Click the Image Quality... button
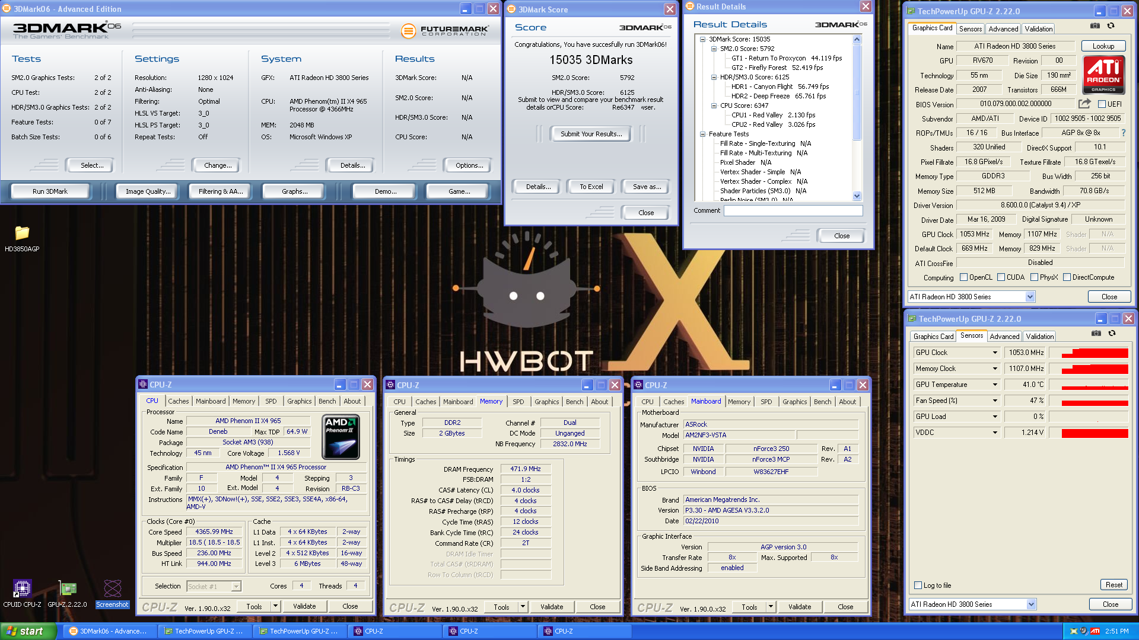This screenshot has height=640, width=1139. (x=148, y=191)
